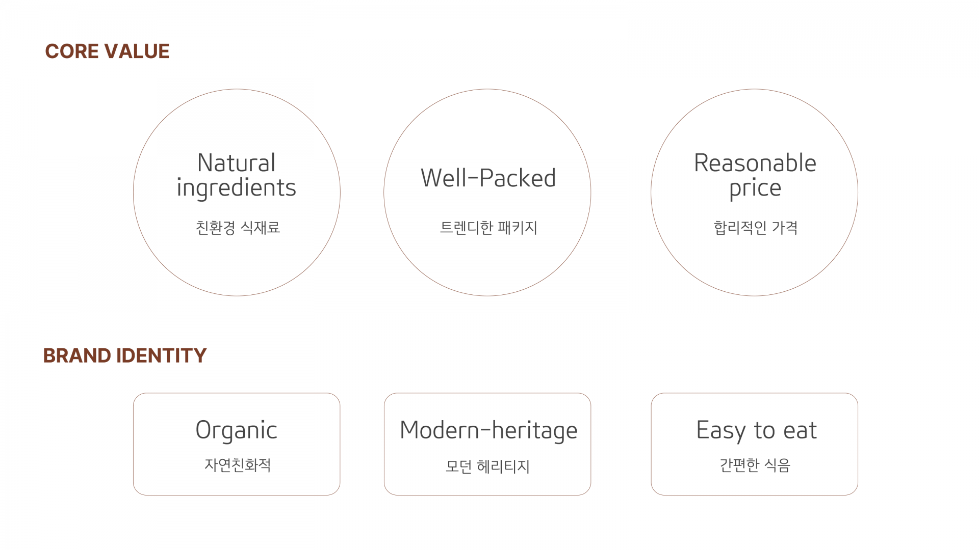Select the Organic box title
This screenshot has width=979, height=550.
(237, 431)
